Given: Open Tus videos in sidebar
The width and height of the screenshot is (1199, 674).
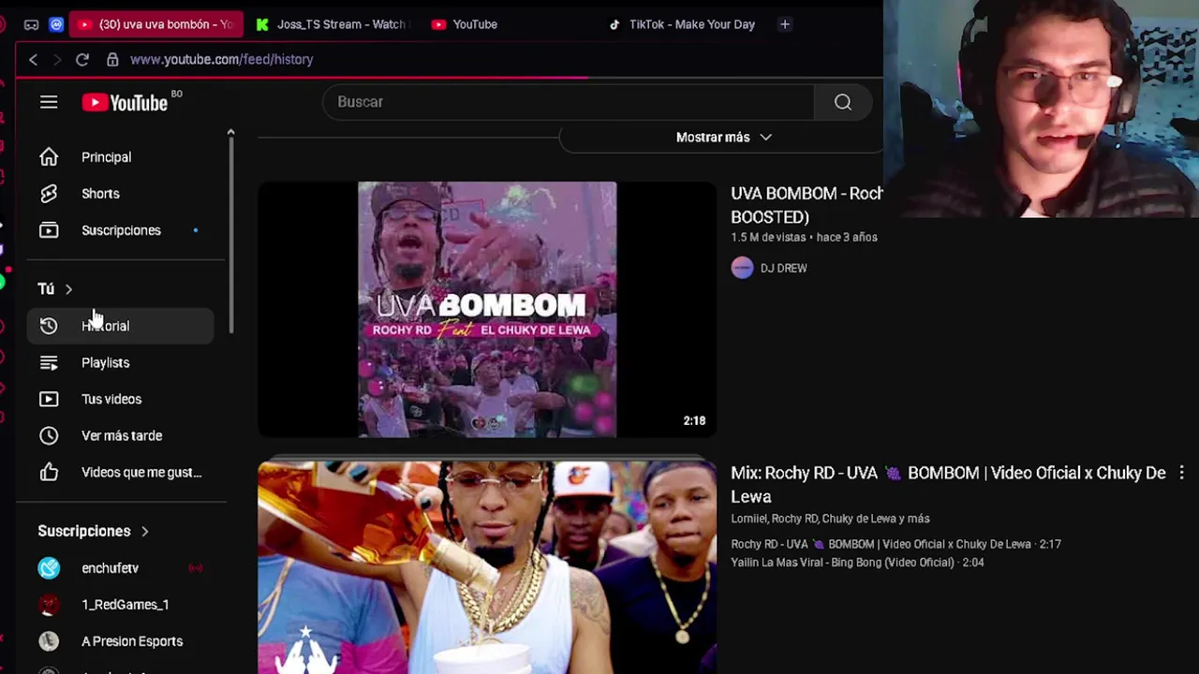Looking at the screenshot, I should pos(120,399).
